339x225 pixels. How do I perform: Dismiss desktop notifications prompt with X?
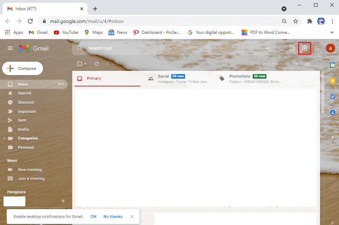[132, 217]
